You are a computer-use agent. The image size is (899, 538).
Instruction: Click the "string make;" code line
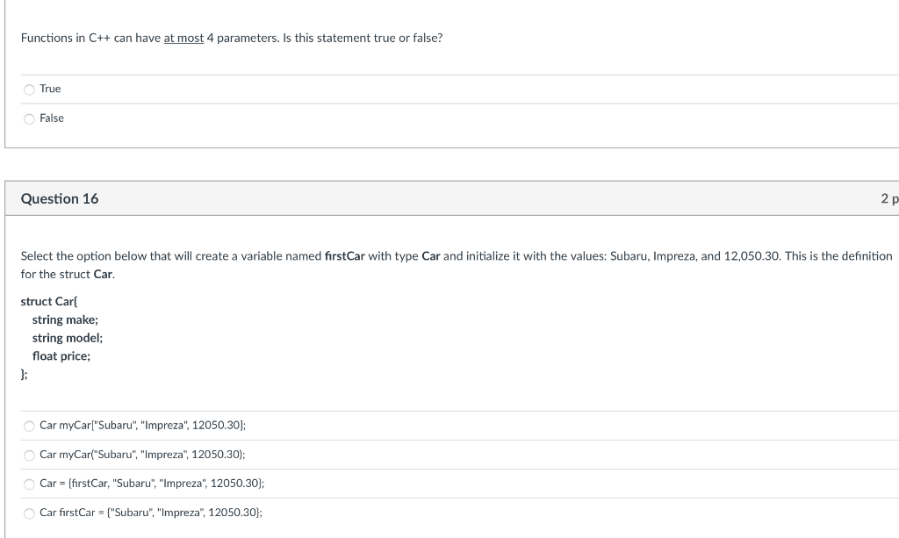[65, 319]
